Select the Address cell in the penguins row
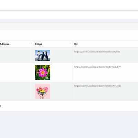138x138 pixels. (17, 56)
